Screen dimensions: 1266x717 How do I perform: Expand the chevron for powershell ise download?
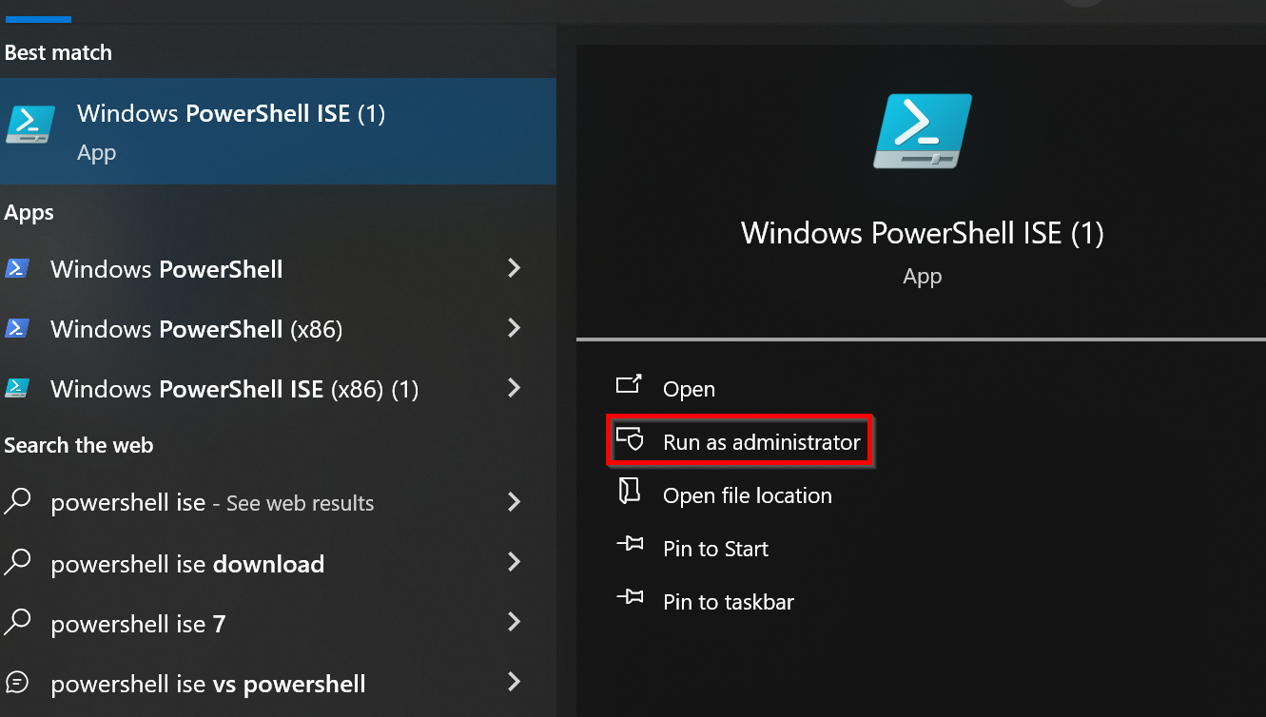click(x=514, y=563)
